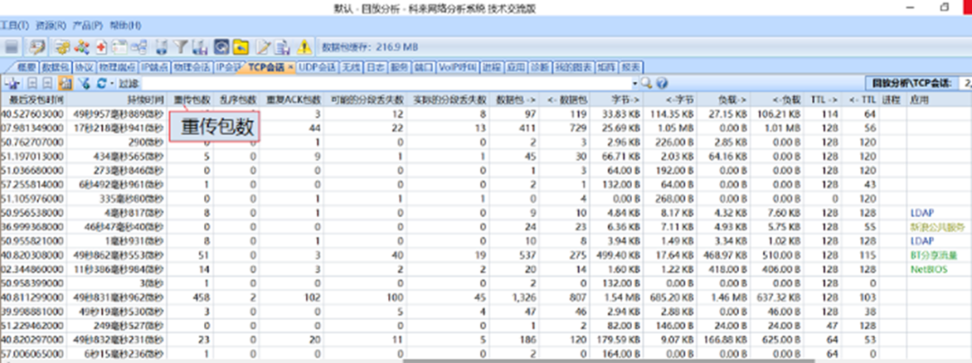
Task: Sort by 重传包数 column header
Action: click(x=192, y=99)
